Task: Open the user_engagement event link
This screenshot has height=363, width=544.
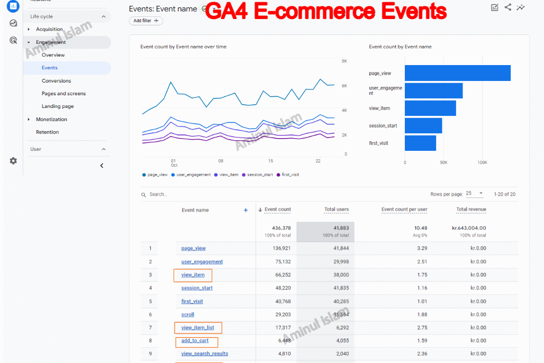Action: [x=202, y=261]
